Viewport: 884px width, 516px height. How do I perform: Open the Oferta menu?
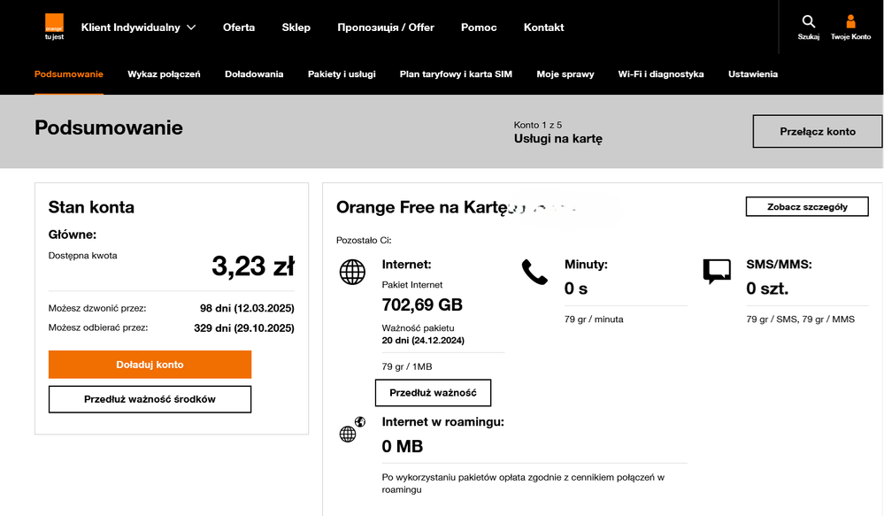[x=239, y=27]
